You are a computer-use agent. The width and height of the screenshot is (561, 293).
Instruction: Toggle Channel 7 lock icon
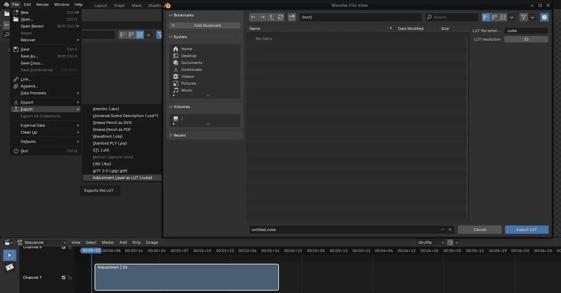pos(69,278)
